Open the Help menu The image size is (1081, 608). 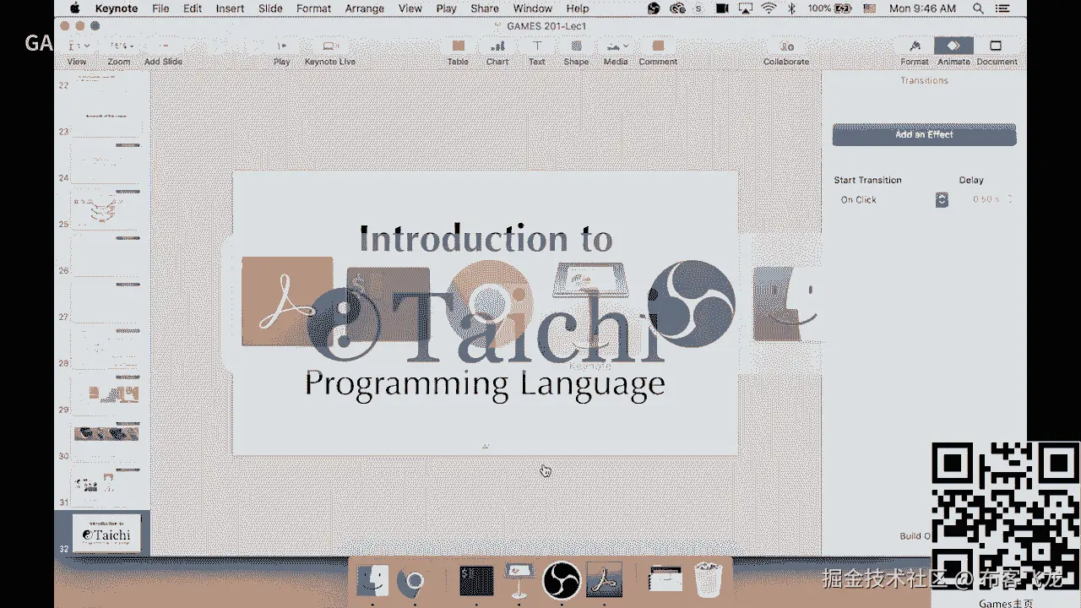tap(578, 8)
